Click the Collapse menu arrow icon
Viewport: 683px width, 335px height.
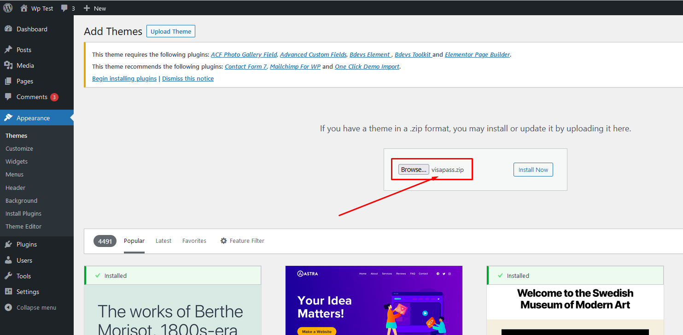pyautogui.click(x=8, y=307)
